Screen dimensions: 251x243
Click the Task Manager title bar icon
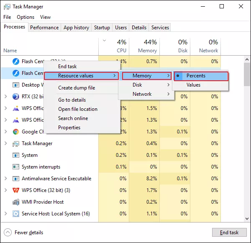[x=7, y=7]
